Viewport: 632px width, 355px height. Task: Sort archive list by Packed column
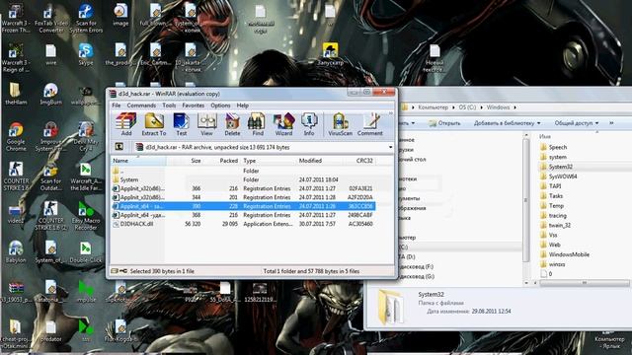[221, 161]
